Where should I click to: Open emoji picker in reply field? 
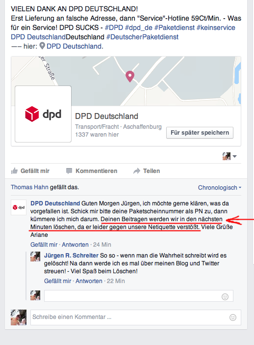pyautogui.click(x=225, y=297)
